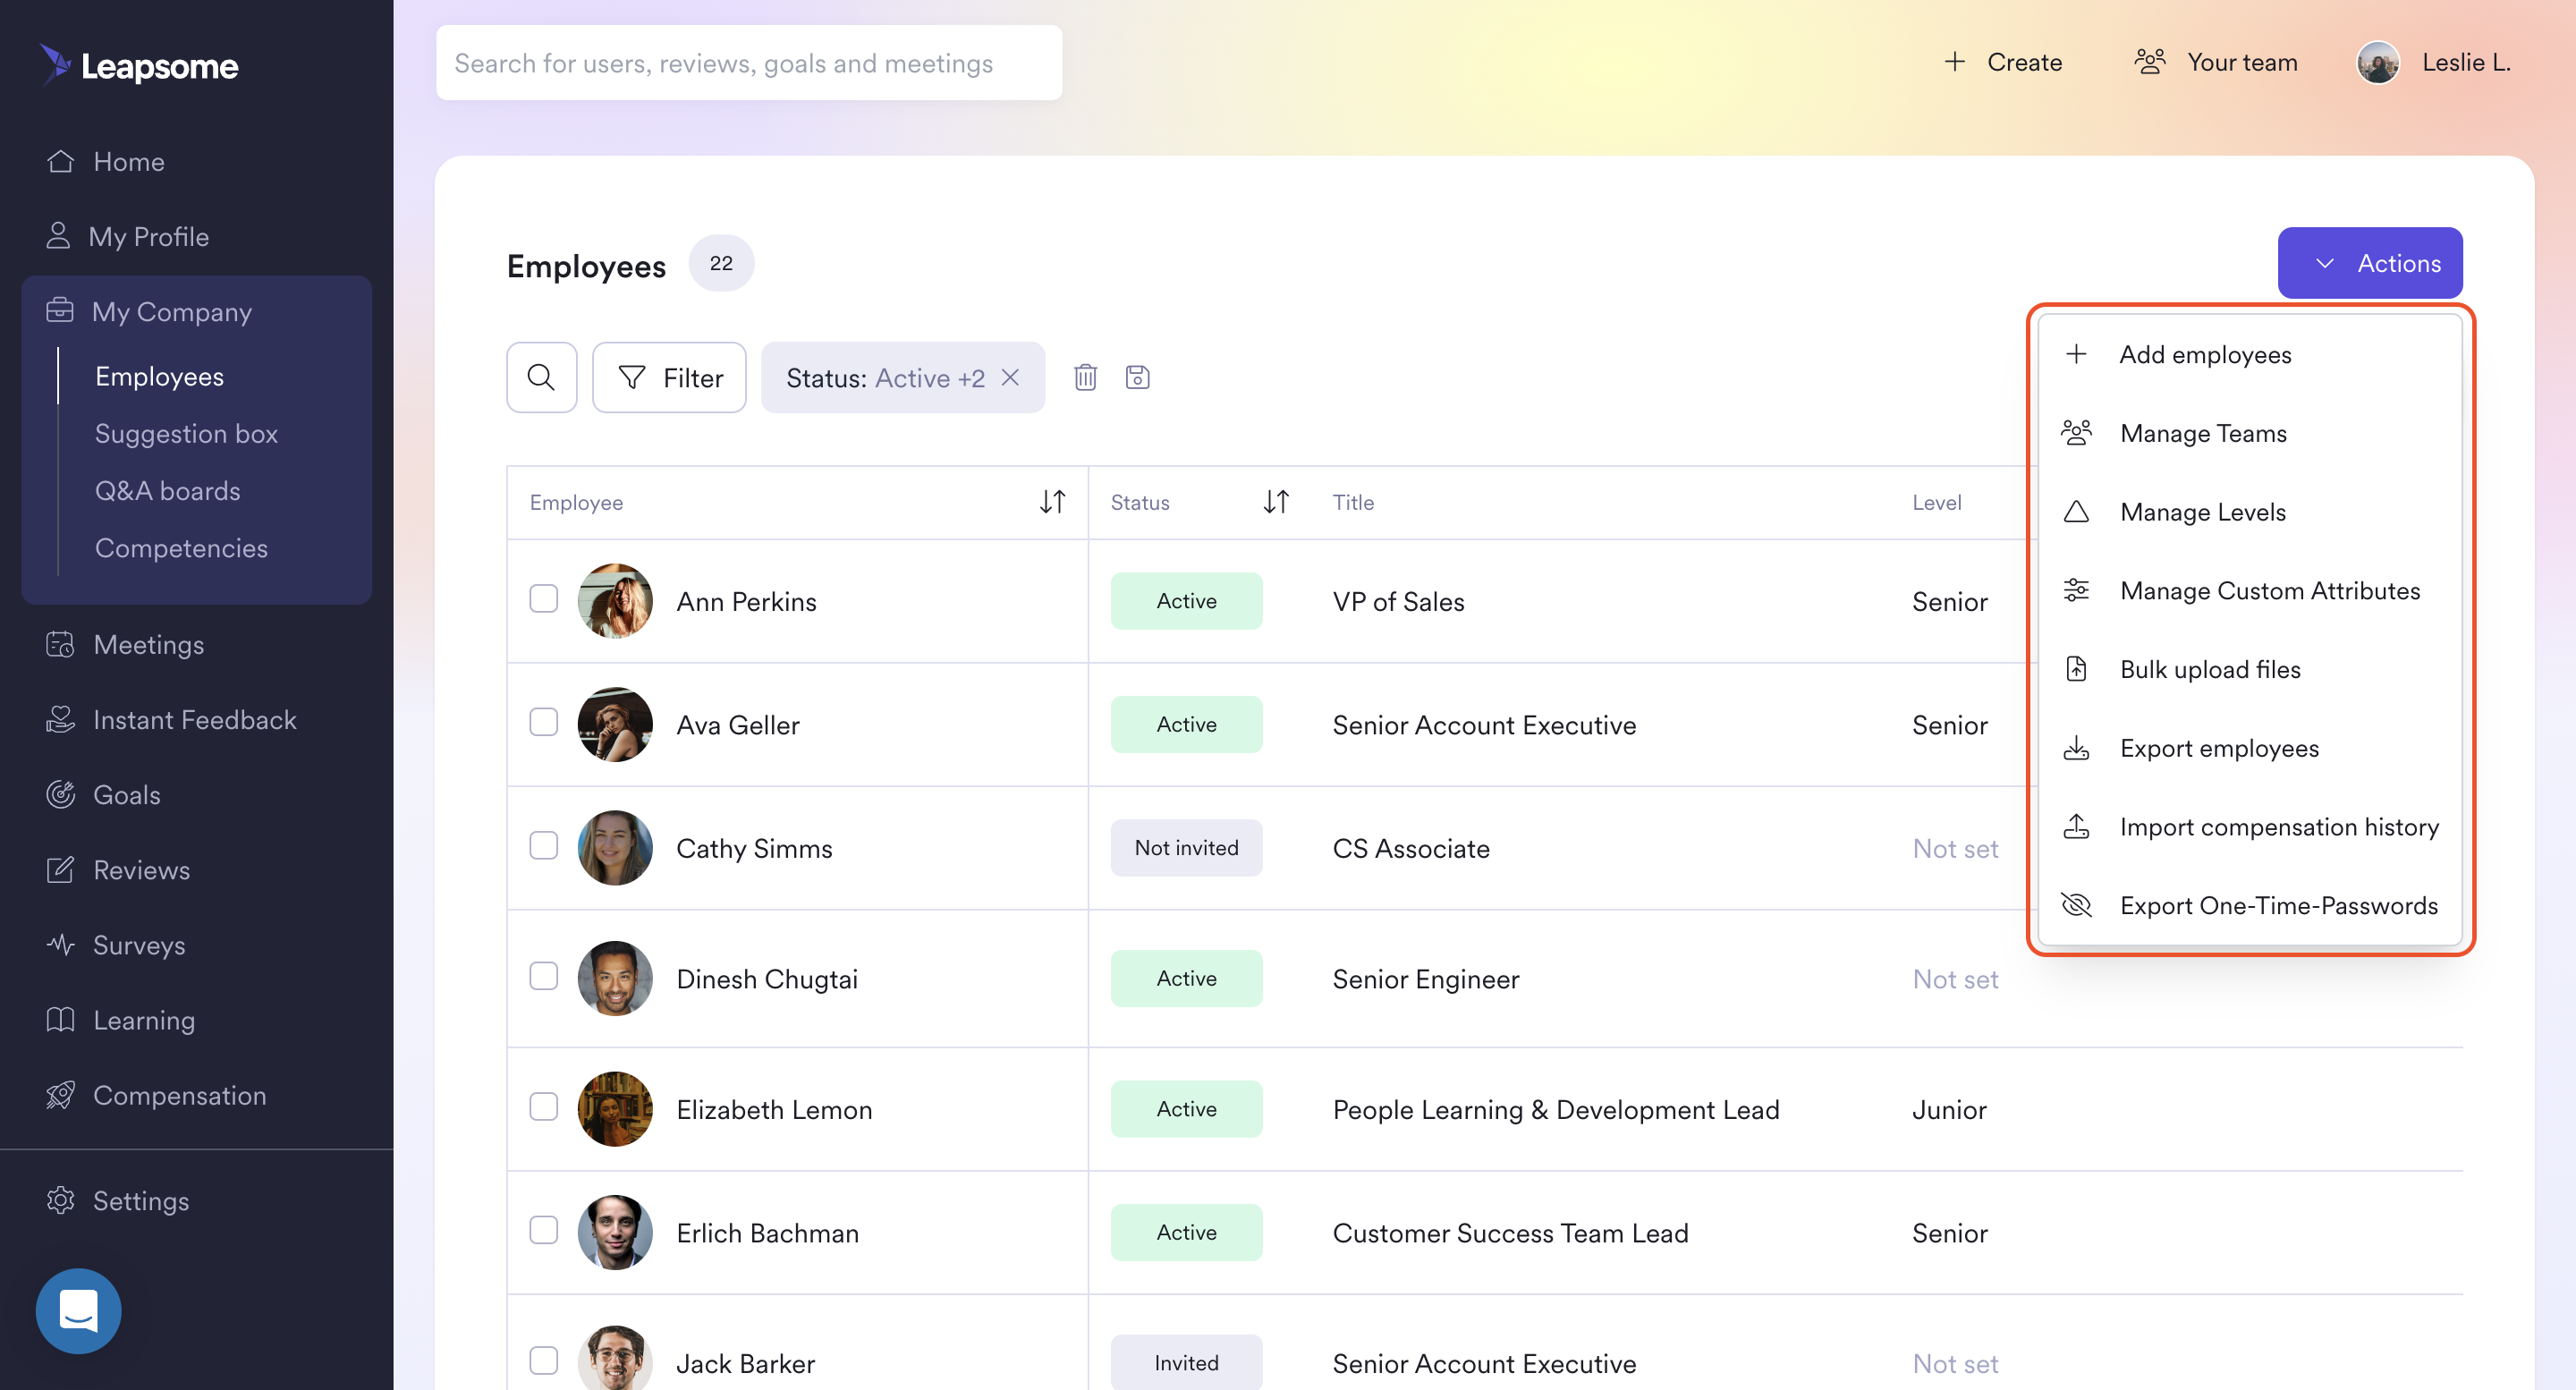
Task: Click the Filter button
Action: click(669, 377)
